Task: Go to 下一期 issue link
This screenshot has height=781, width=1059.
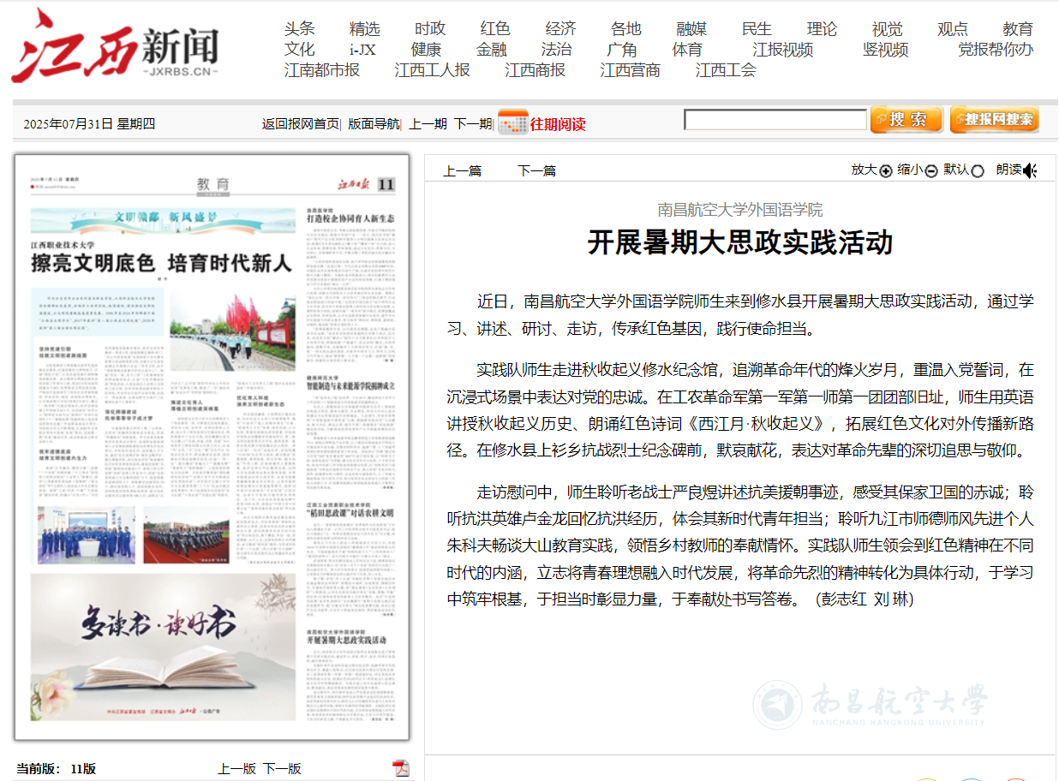Action: (473, 123)
